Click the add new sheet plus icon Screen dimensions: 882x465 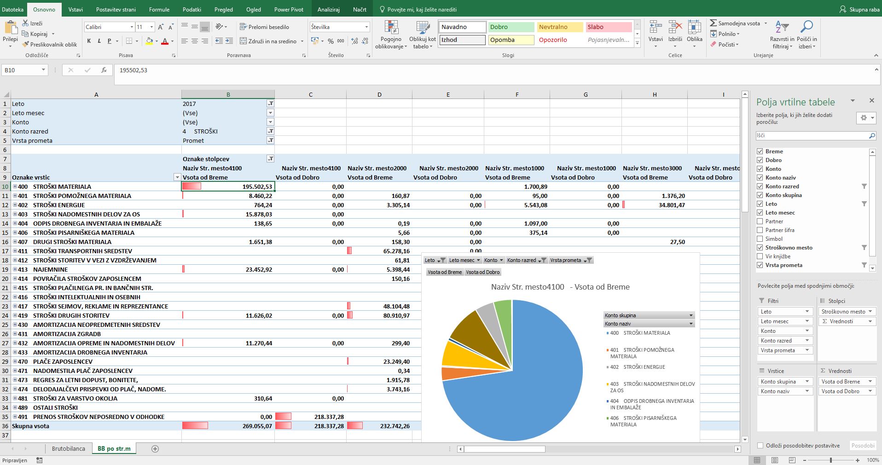tap(155, 448)
